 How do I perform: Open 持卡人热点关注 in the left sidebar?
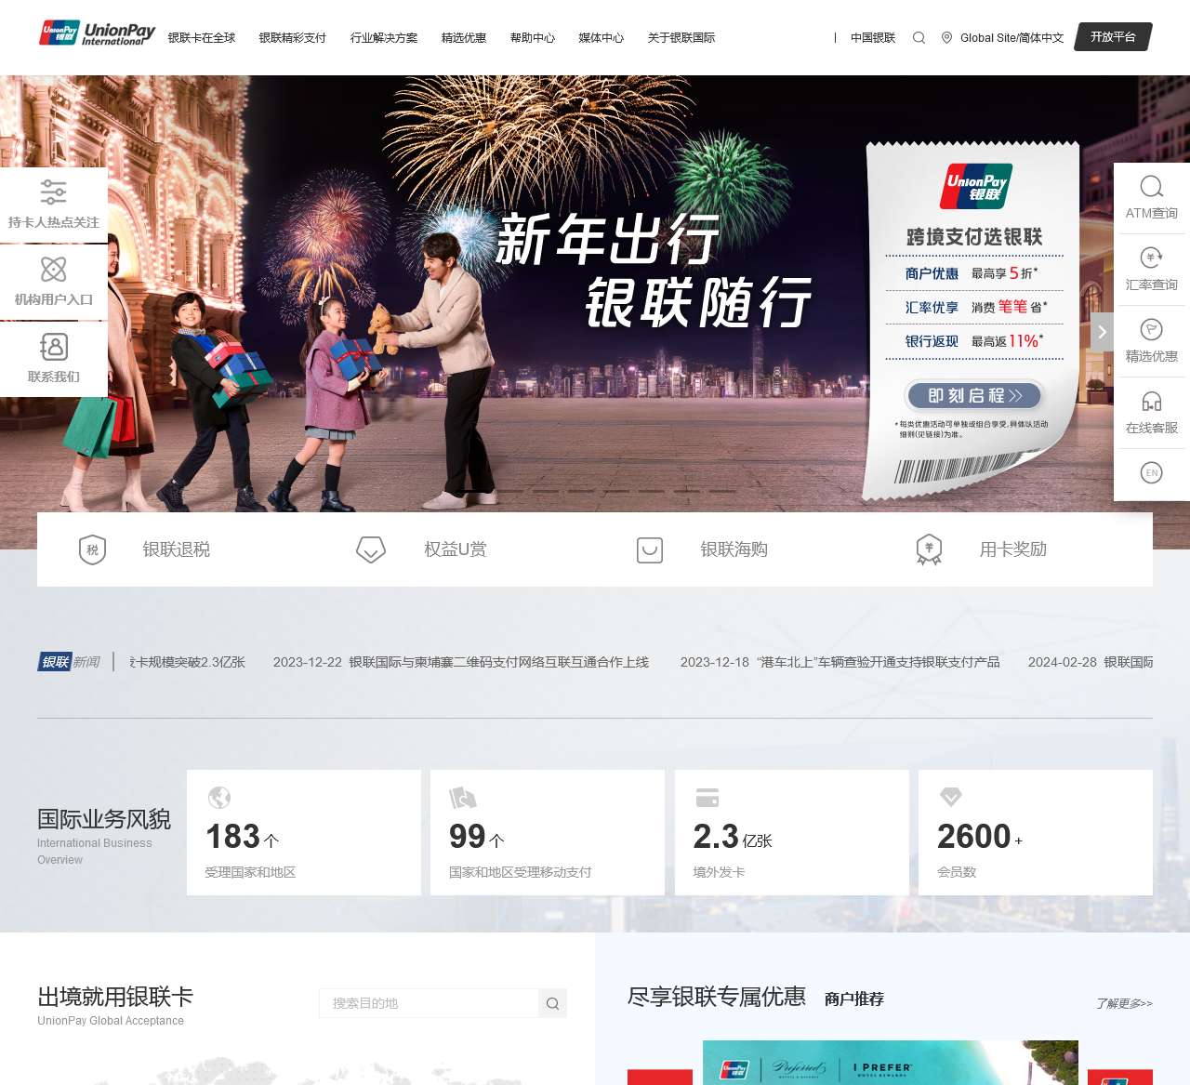pos(54,205)
